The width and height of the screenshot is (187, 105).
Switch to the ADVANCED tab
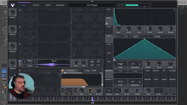(x=60, y=5)
